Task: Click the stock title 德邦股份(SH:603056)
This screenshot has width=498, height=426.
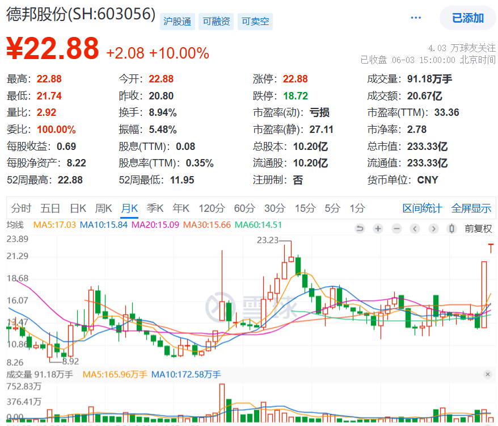Action: [x=81, y=14]
